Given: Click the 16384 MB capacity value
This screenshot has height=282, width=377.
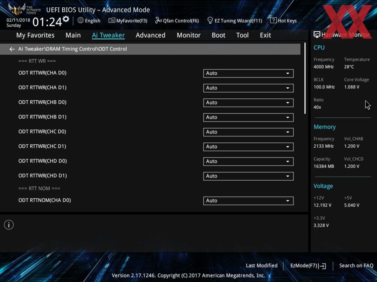Looking at the screenshot, I should coord(324,166).
